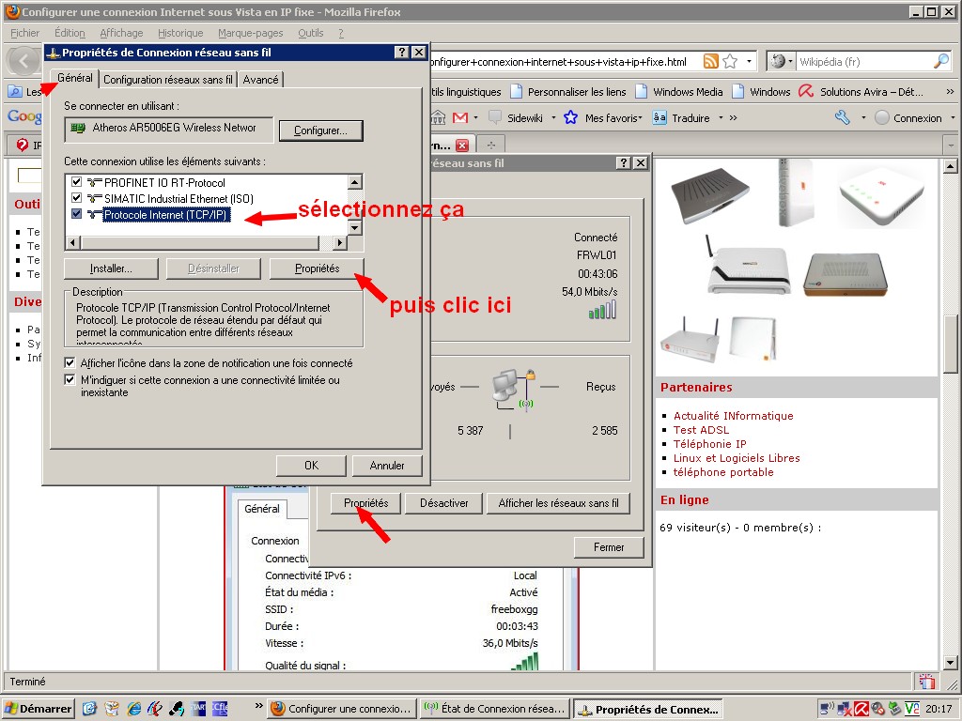This screenshot has width=962, height=721.
Task: Click the RSS feed icon in address bar
Action: [711, 62]
